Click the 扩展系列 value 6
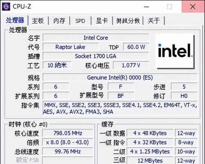 56,96
